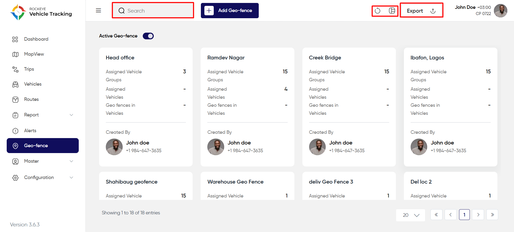Expand the Configuration submenu chevron
This screenshot has width=514, height=232.
[x=71, y=177]
